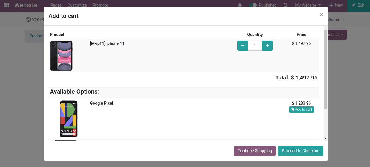Click the dialog scrollbar down arrow
The height and width of the screenshot is (167, 370).
point(326,139)
